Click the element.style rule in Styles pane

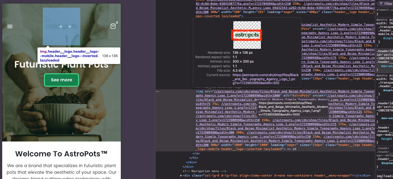(384, 10)
